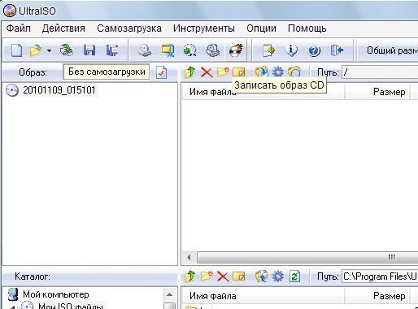Open the Самозагрузка menu
Image resolution: width=418 pixels, height=309 pixels.
coord(129,28)
